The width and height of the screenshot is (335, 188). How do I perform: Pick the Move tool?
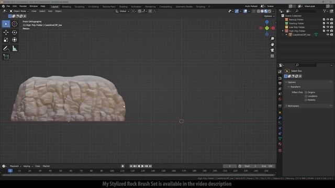[x=6, y=32]
